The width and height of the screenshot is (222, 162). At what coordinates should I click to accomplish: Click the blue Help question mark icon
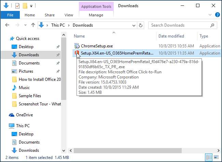click(x=217, y=15)
